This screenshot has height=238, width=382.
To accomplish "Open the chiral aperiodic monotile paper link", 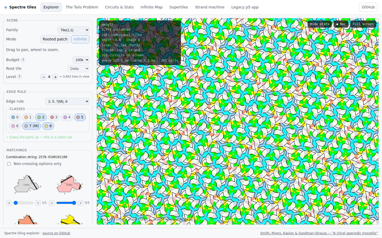I will coord(319,233).
